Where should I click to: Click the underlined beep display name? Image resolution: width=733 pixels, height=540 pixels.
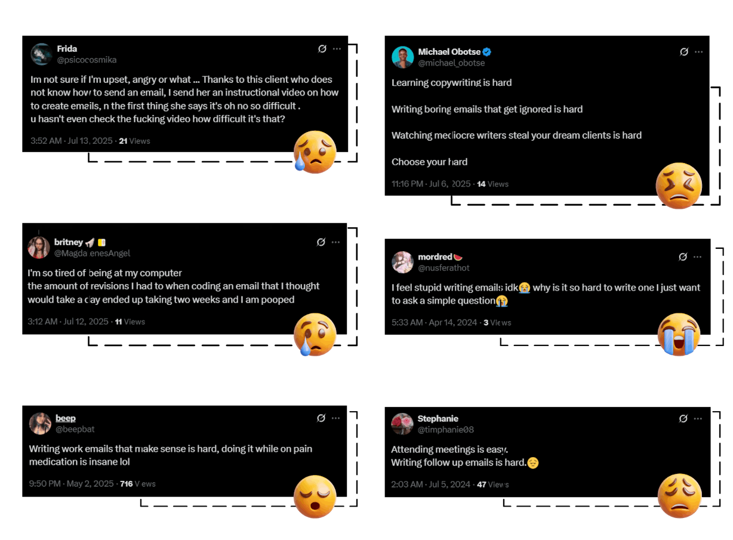pyautogui.click(x=66, y=418)
